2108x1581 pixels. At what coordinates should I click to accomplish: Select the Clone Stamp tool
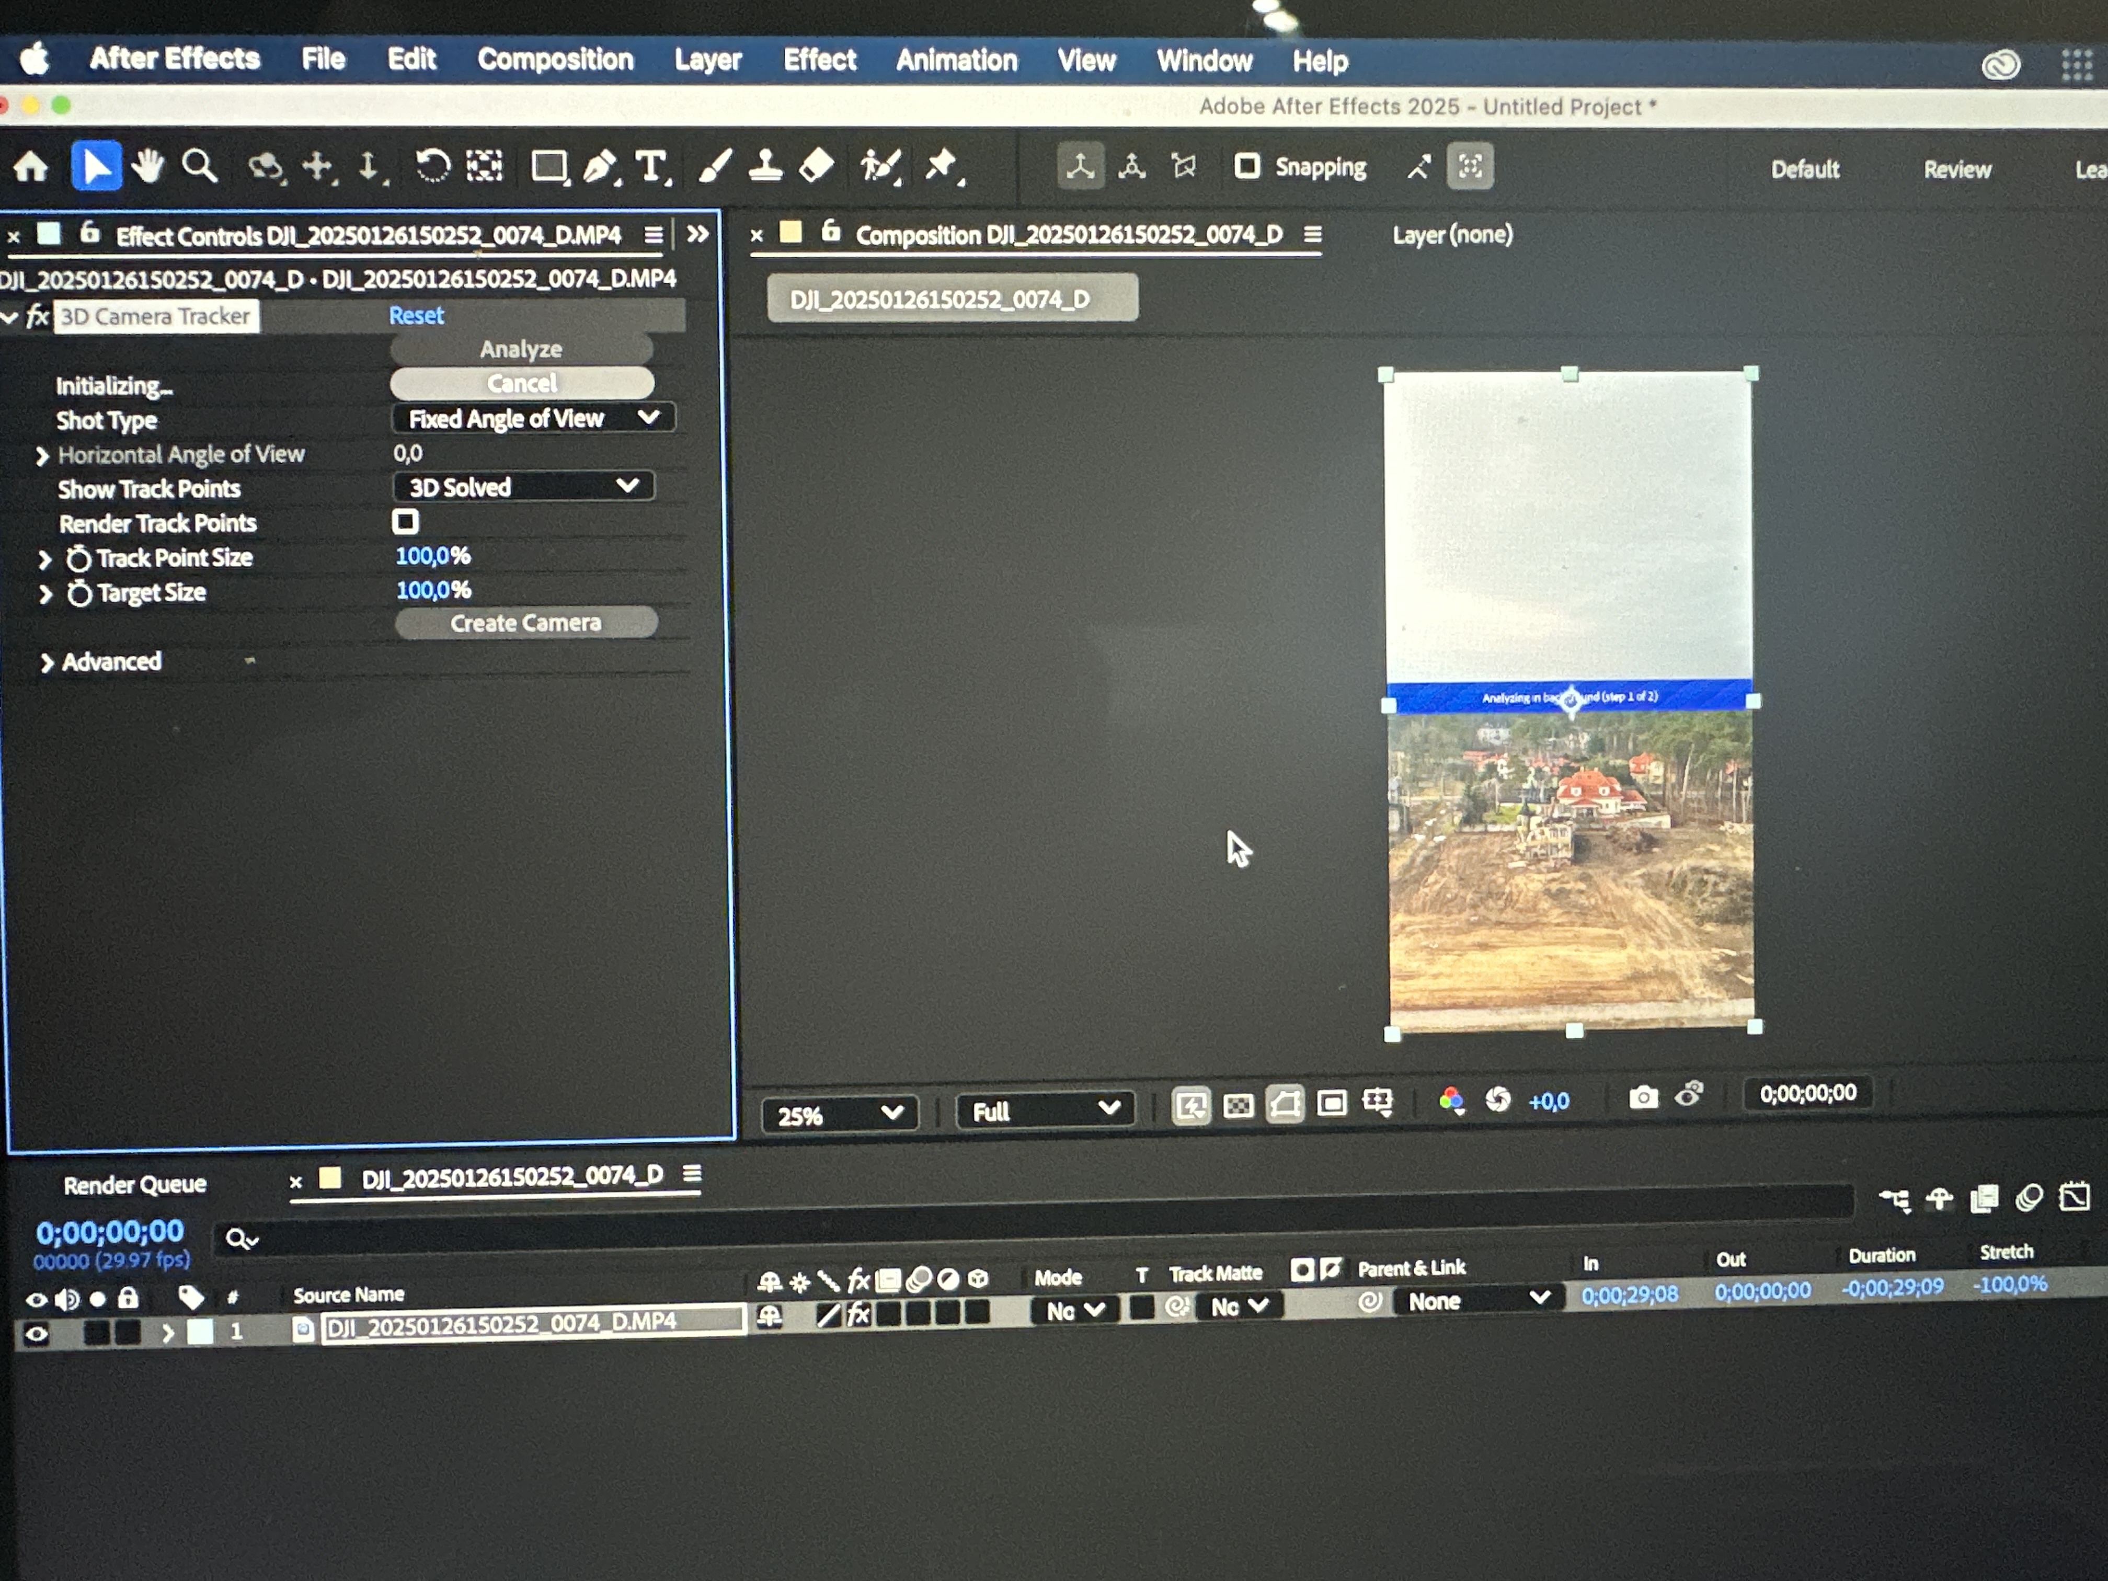tap(765, 167)
